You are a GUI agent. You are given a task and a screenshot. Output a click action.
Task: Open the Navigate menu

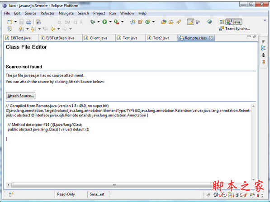66,13
